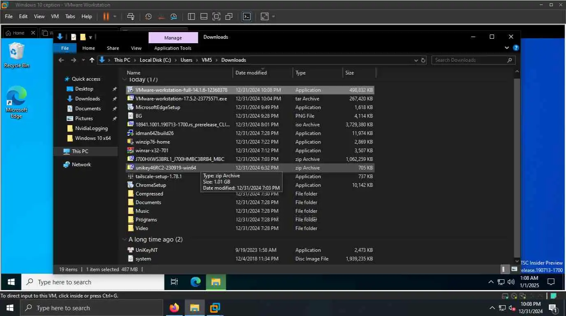Image resolution: width=566 pixels, height=316 pixels.
Task: Open the VMware Tabs menu
Action: (70, 16)
